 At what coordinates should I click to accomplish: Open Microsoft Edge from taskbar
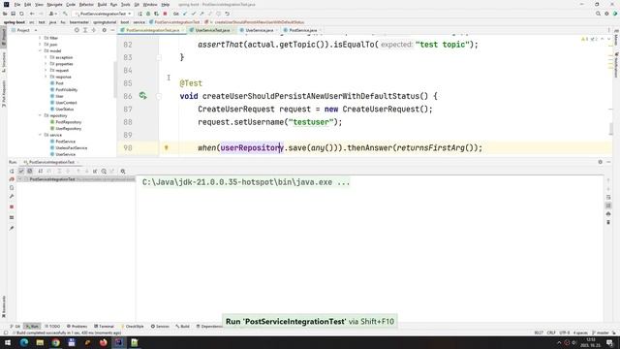[x=23, y=342]
